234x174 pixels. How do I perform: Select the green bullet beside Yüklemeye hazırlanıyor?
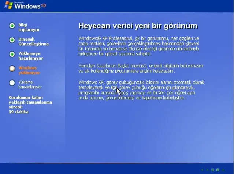(12, 54)
